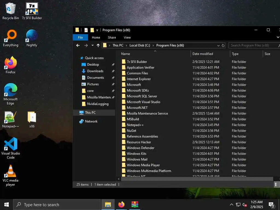The image size is (280, 210).
Task: Expand chevron after Local Disk (C:) breadcrumb
Action: pos(153,46)
